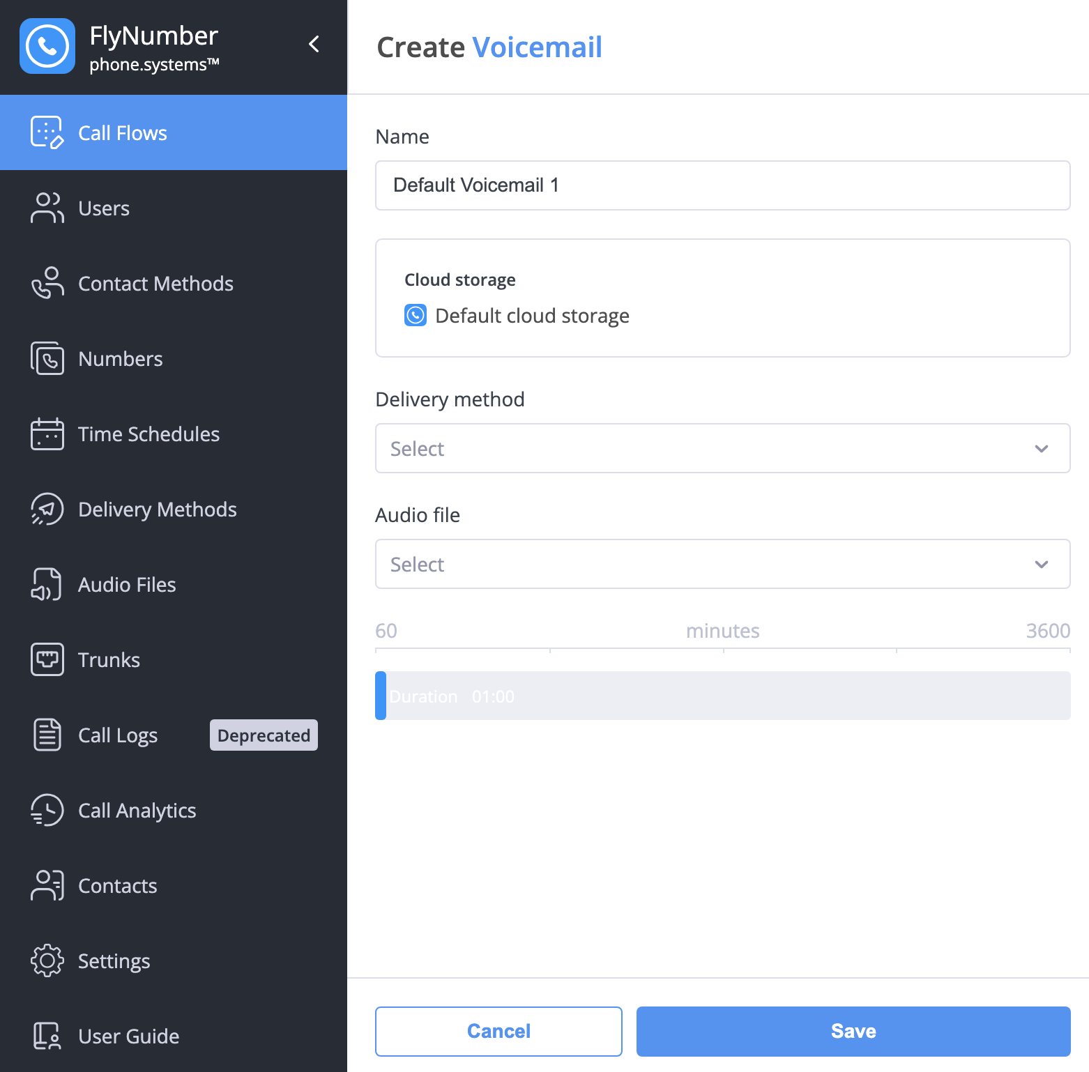The width and height of the screenshot is (1089, 1072).
Task: Click the Settings gear icon
Action: click(x=47, y=960)
